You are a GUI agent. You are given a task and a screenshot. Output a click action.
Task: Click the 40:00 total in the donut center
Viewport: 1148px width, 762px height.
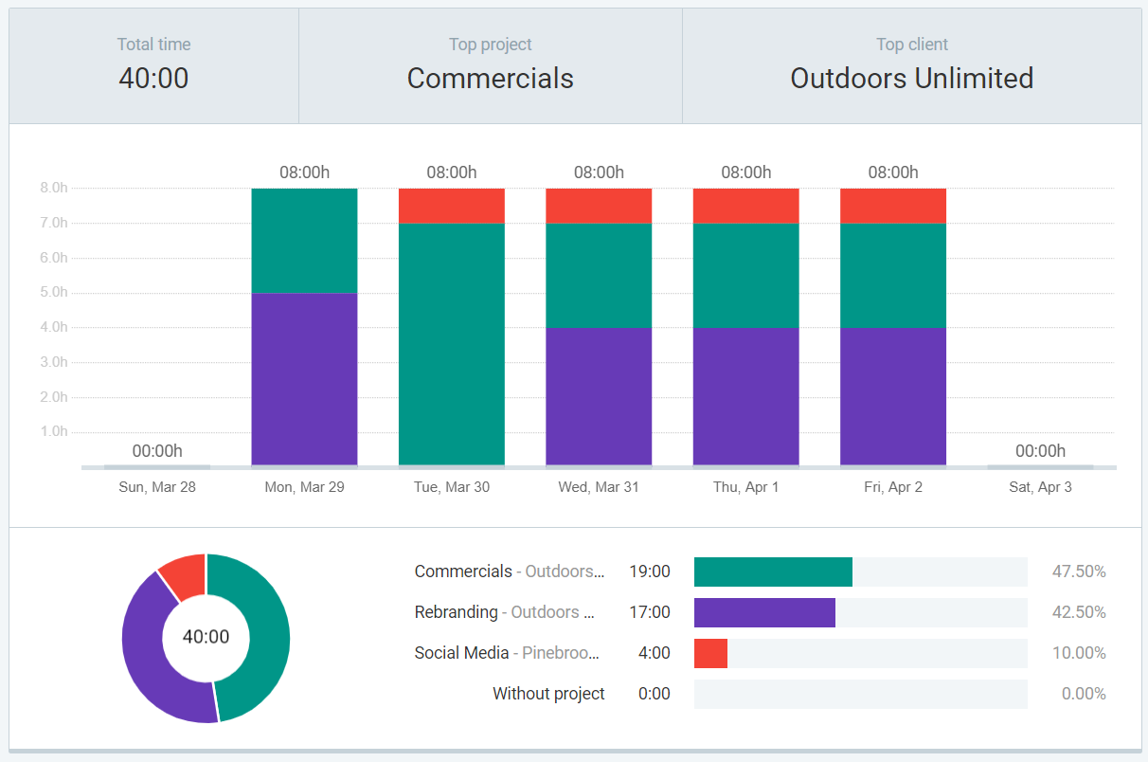pyautogui.click(x=206, y=637)
